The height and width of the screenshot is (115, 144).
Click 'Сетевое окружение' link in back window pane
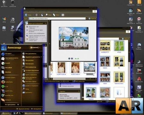pyautogui.click(x=67, y=86)
